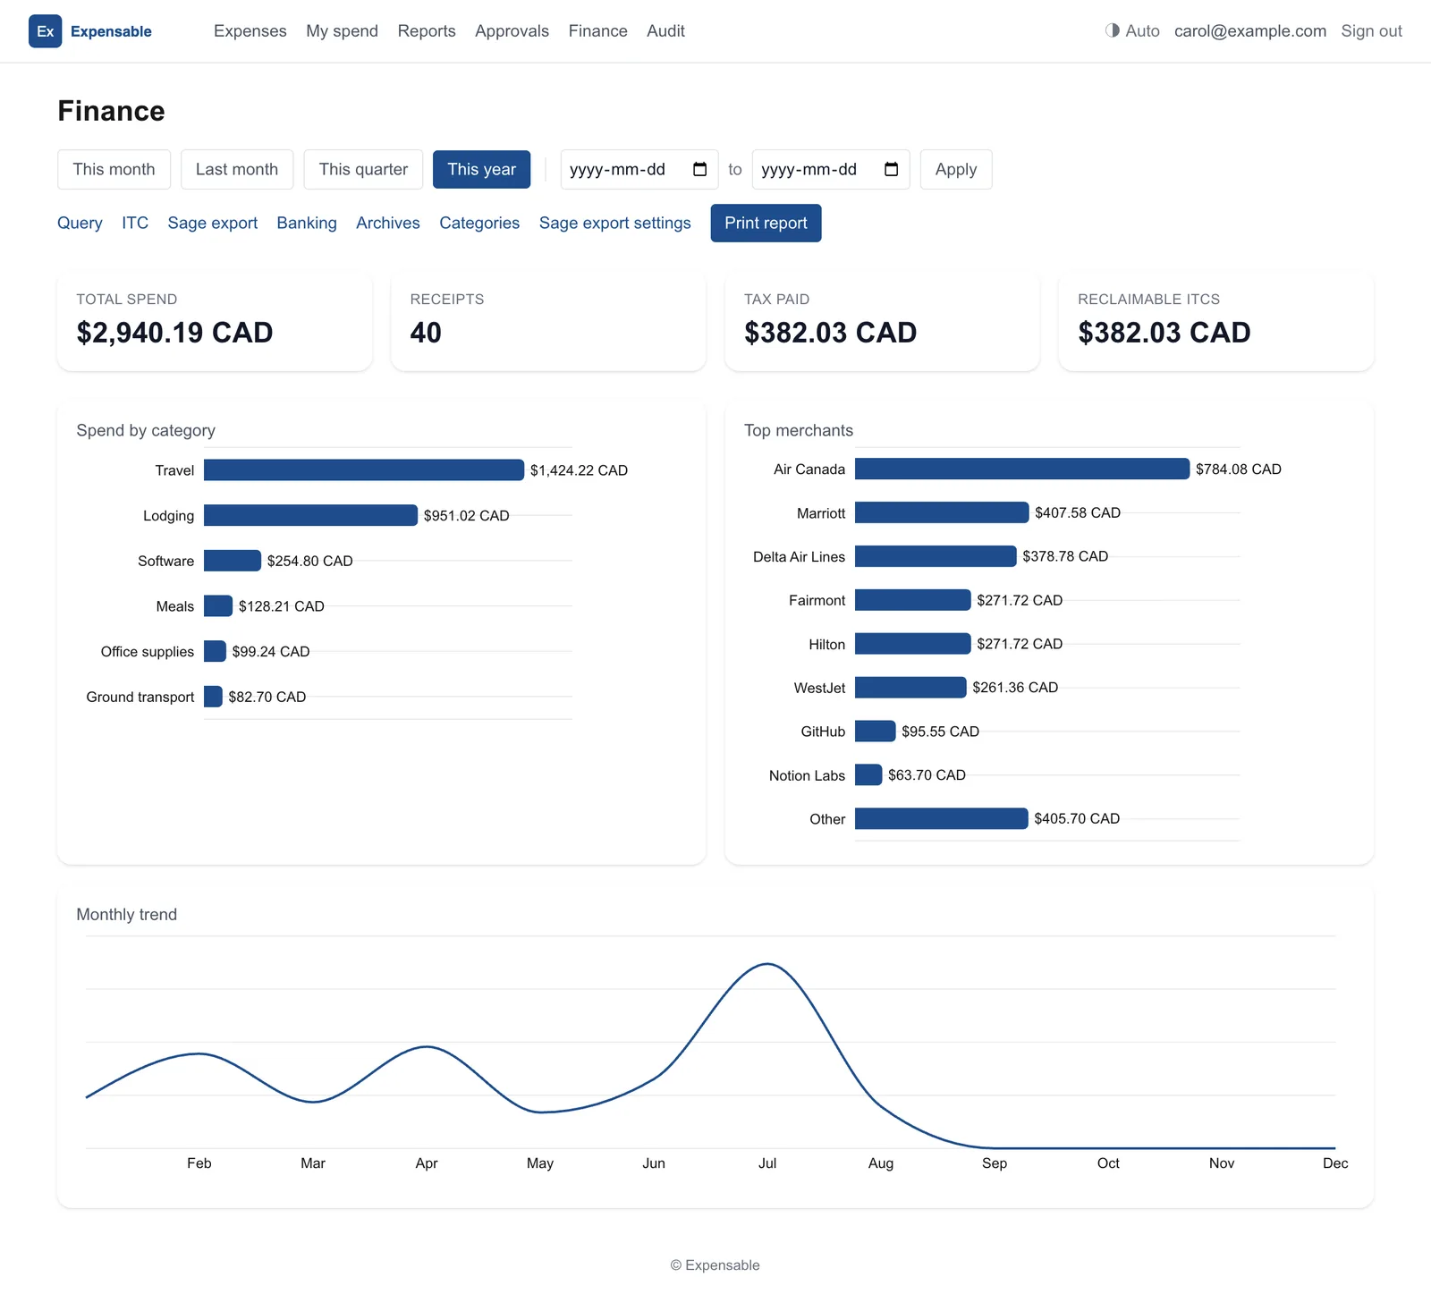Click the Ex Expensable logo icon
Image resolution: width=1431 pixels, height=1294 pixels.
45,31
